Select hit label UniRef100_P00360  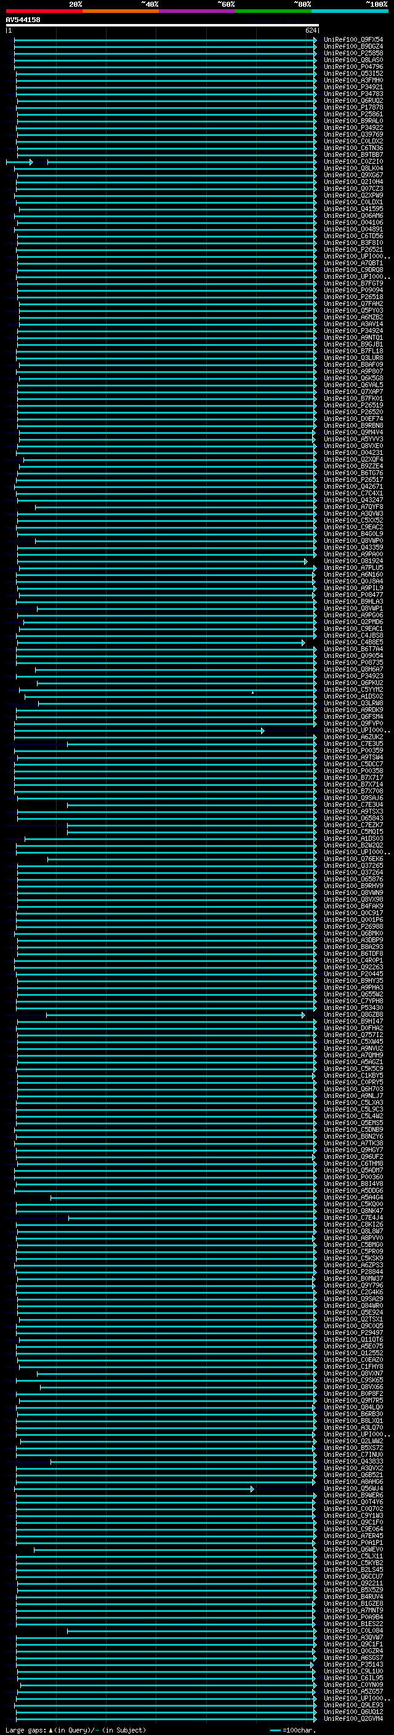click(x=353, y=1177)
